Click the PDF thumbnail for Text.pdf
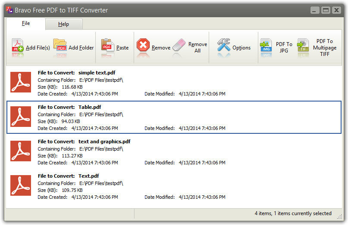The image size is (348, 225). point(21,185)
